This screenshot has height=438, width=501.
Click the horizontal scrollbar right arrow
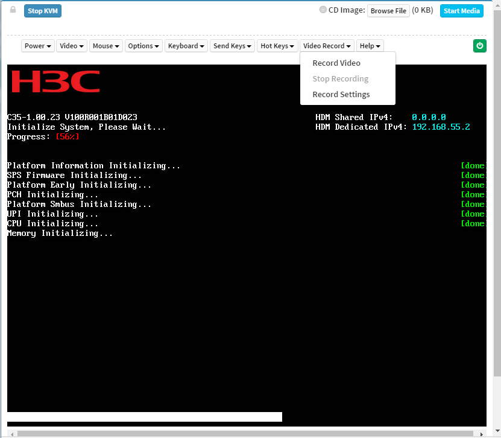tap(482, 434)
